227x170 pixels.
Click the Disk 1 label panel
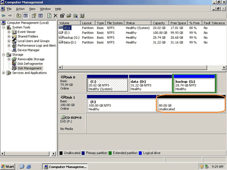(x=72, y=103)
